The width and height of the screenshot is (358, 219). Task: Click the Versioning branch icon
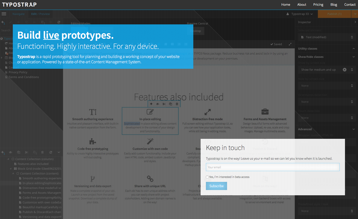[x=92, y=179]
